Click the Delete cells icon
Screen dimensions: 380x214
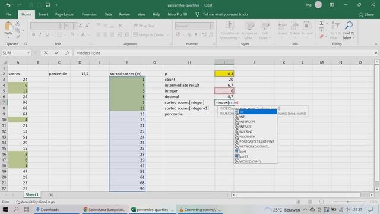click(x=294, y=26)
